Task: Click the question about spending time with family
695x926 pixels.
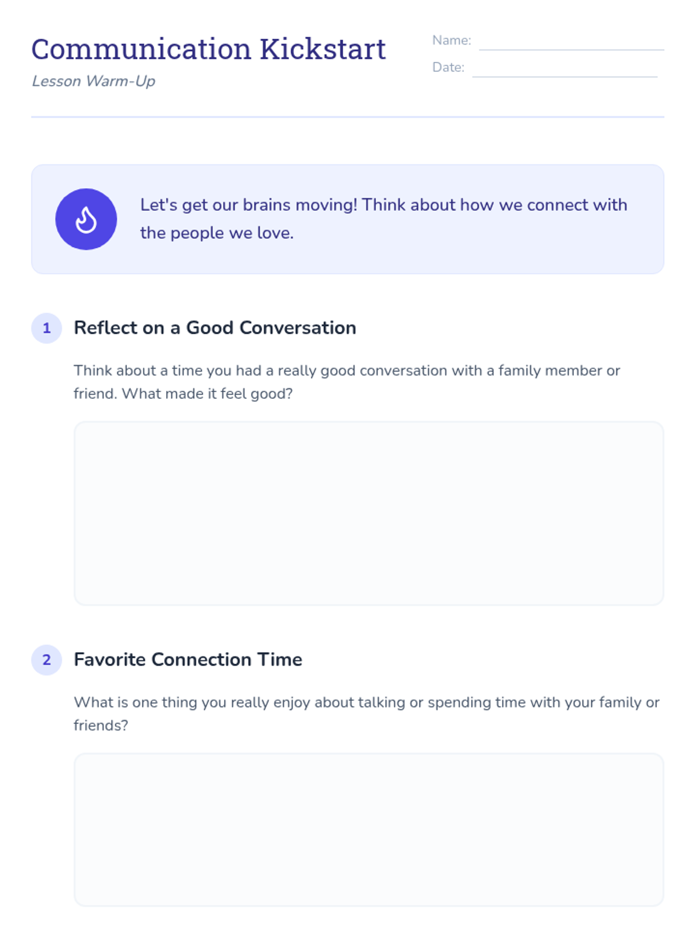Action: [x=367, y=714]
